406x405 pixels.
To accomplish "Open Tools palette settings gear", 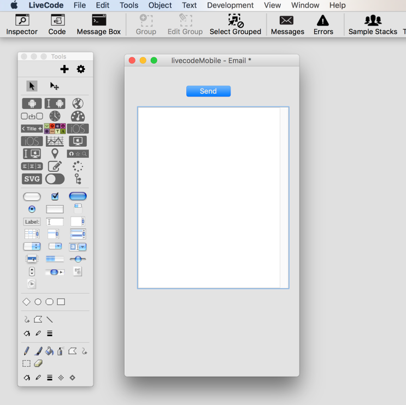I will click(x=81, y=69).
